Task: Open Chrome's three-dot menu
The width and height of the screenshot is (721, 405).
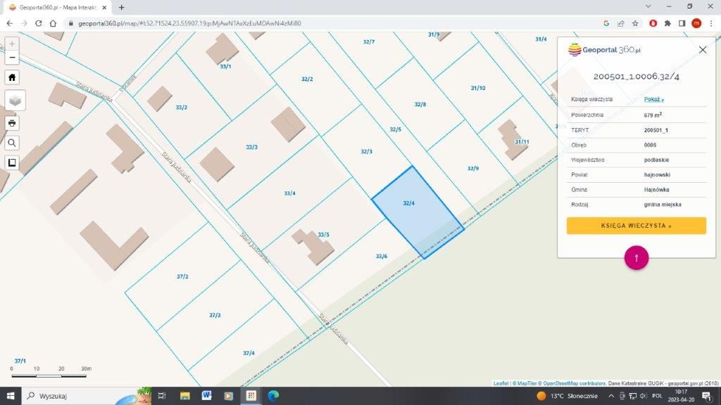Action: [x=711, y=23]
